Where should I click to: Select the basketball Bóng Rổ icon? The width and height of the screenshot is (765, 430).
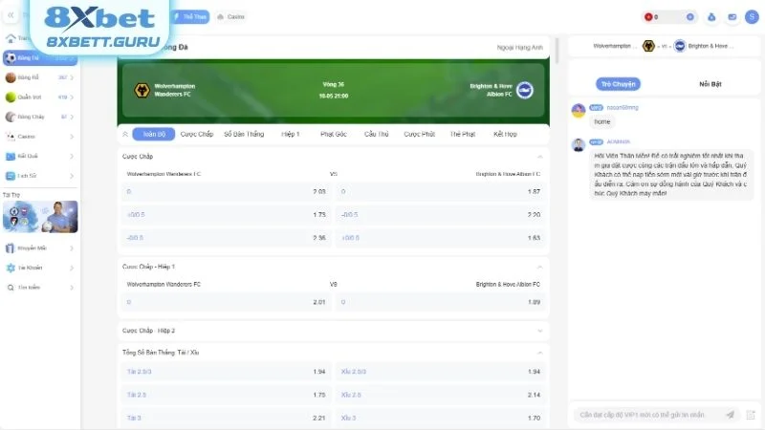(11, 77)
